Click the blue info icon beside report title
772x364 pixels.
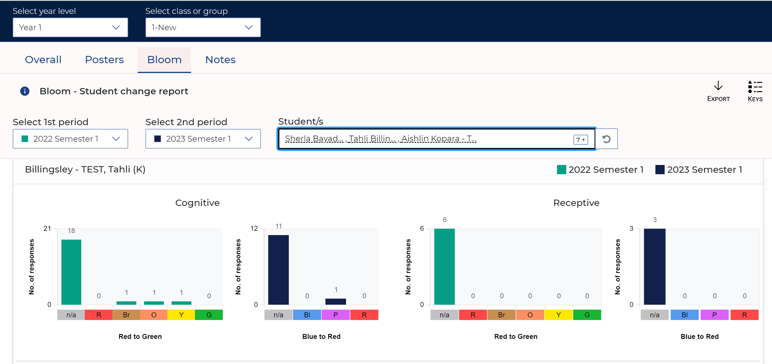[25, 91]
